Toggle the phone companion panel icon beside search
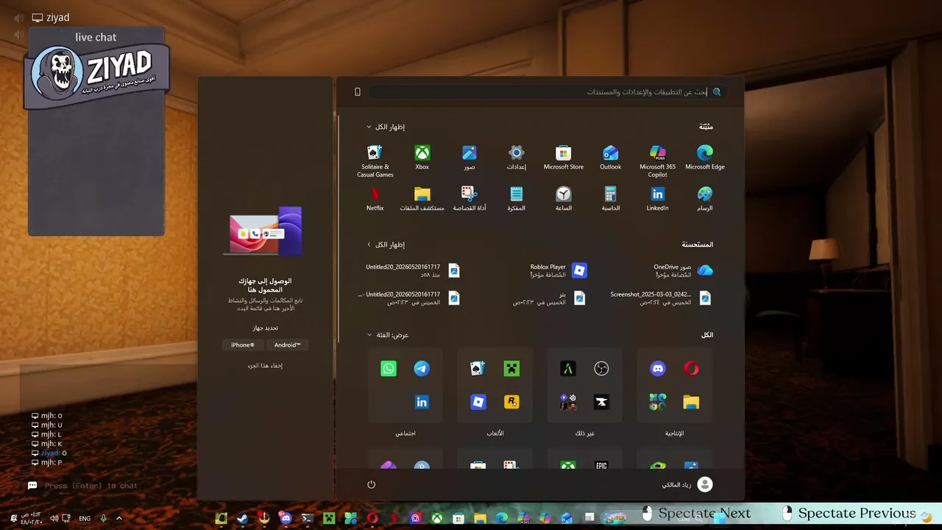The width and height of the screenshot is (942, 530). (x=358, y=92)
